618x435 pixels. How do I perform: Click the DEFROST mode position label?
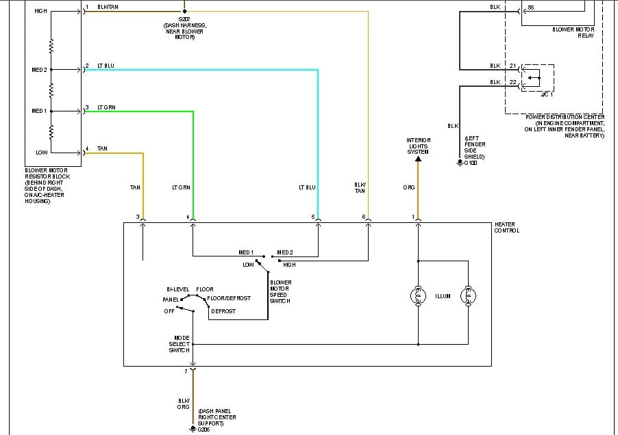point(223,311)
